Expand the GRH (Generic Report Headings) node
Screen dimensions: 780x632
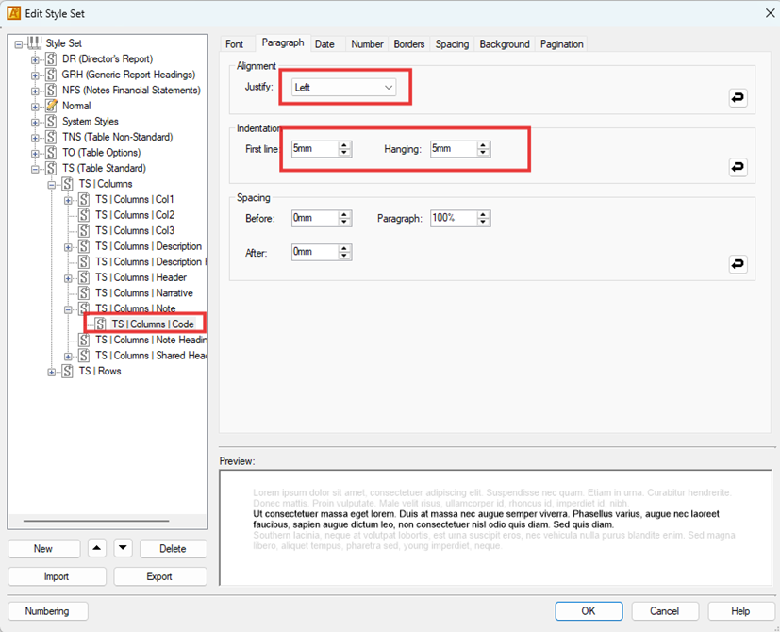(x=35, y=75)
